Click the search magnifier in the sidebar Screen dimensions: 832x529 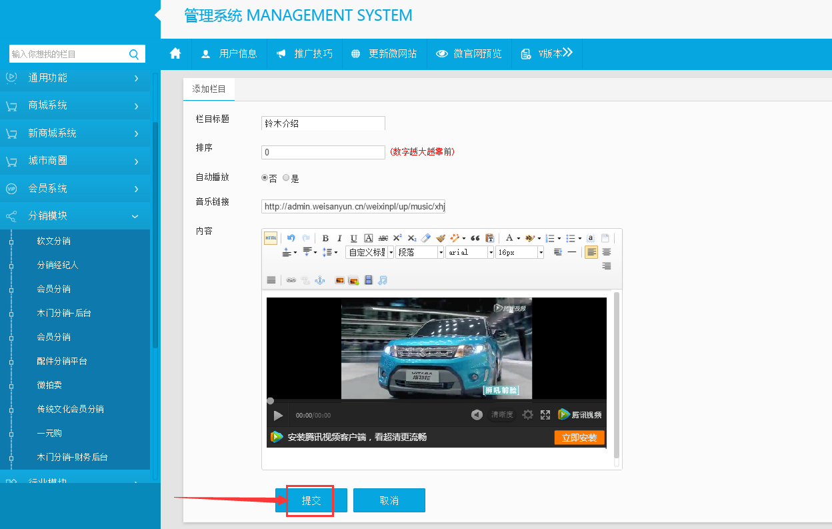(x=134, y=54)
